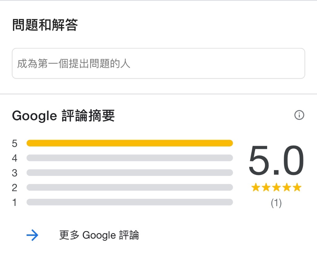317x257 pixels.
Task: Select the 2-star rating bar
Action: coord(130,187)
